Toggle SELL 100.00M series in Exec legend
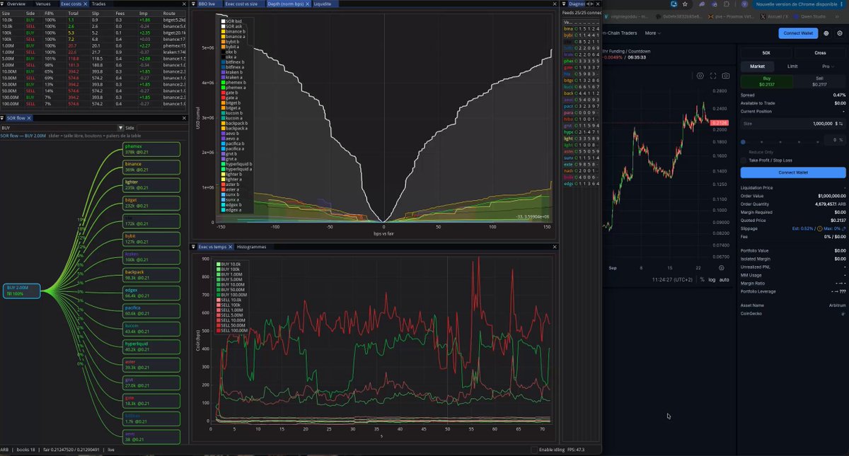 [233, 331]
